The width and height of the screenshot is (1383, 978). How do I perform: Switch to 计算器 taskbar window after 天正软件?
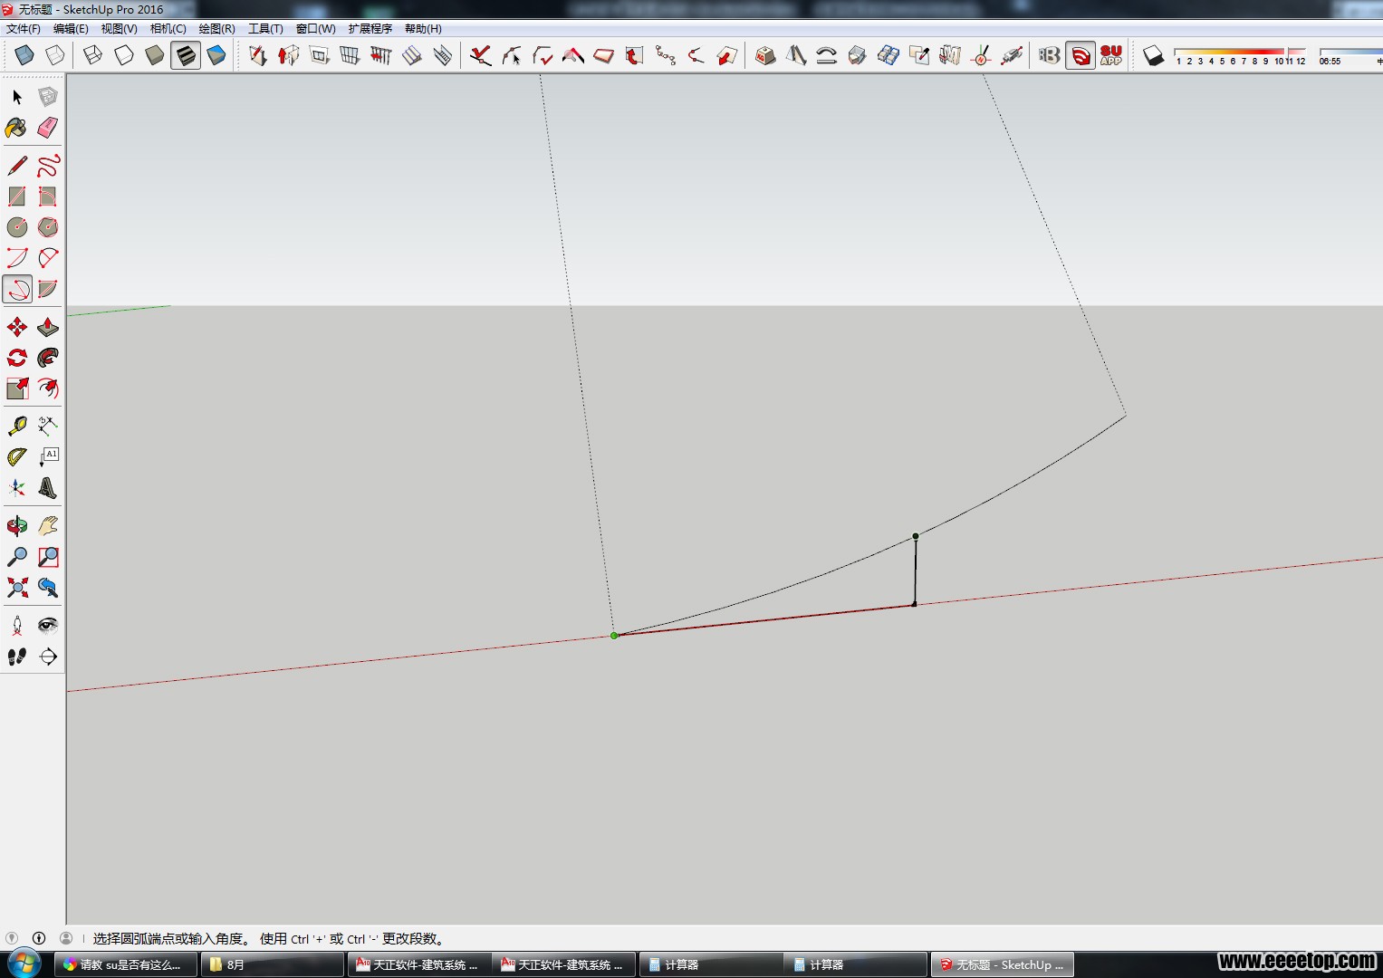[x=710, y=964]
